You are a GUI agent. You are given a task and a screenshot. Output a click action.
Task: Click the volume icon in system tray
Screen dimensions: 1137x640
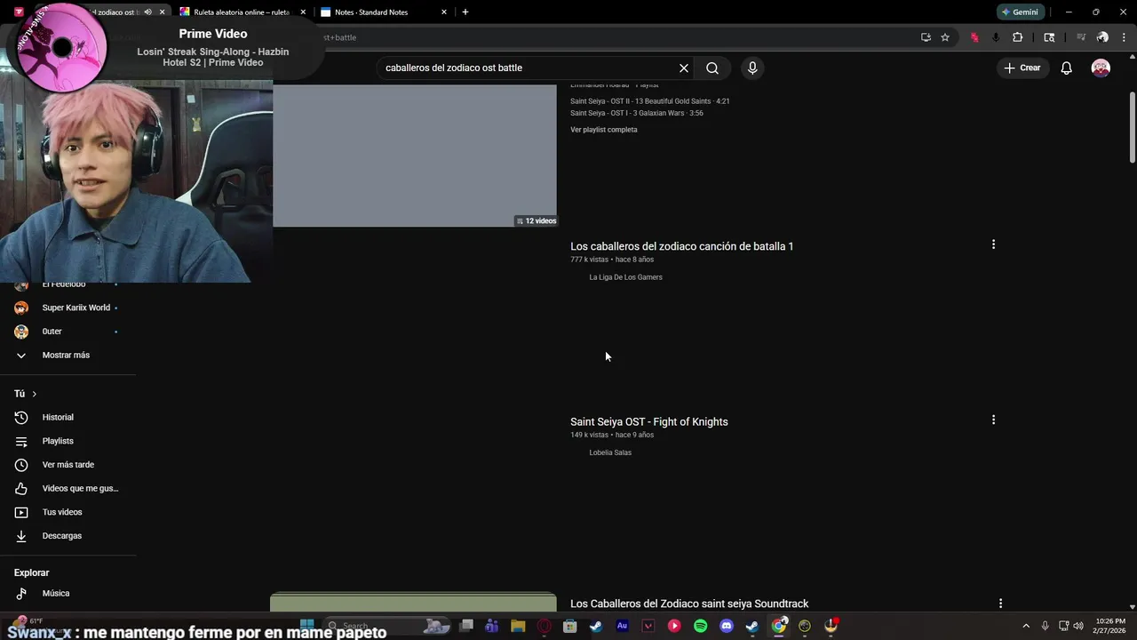1078,626
